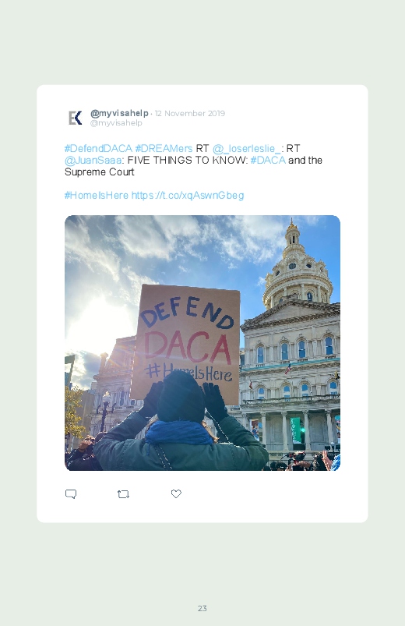Follow the t.co/xqAswnGbeg short link
Screen dimensions: 405x626
point(188,195)
